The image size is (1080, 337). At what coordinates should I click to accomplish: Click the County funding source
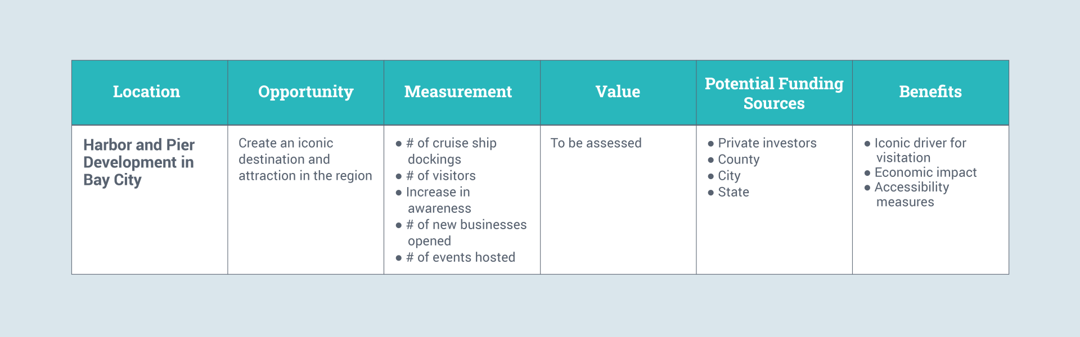point(739,160)
